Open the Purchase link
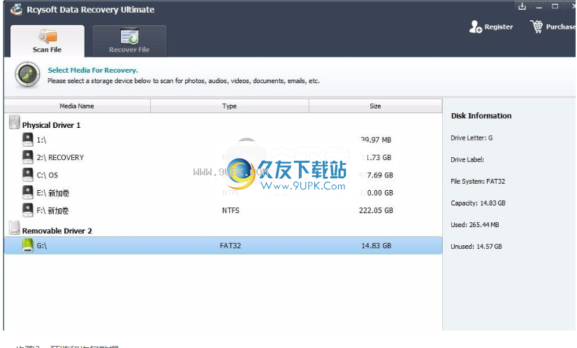 pyautogui.click(x=560, y=27)
